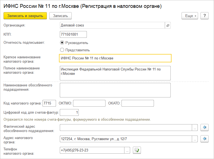Focus the ОКТМО input field
Viewport: 214px width, 159px height.
pyautogui.click(x=89, y=103)
